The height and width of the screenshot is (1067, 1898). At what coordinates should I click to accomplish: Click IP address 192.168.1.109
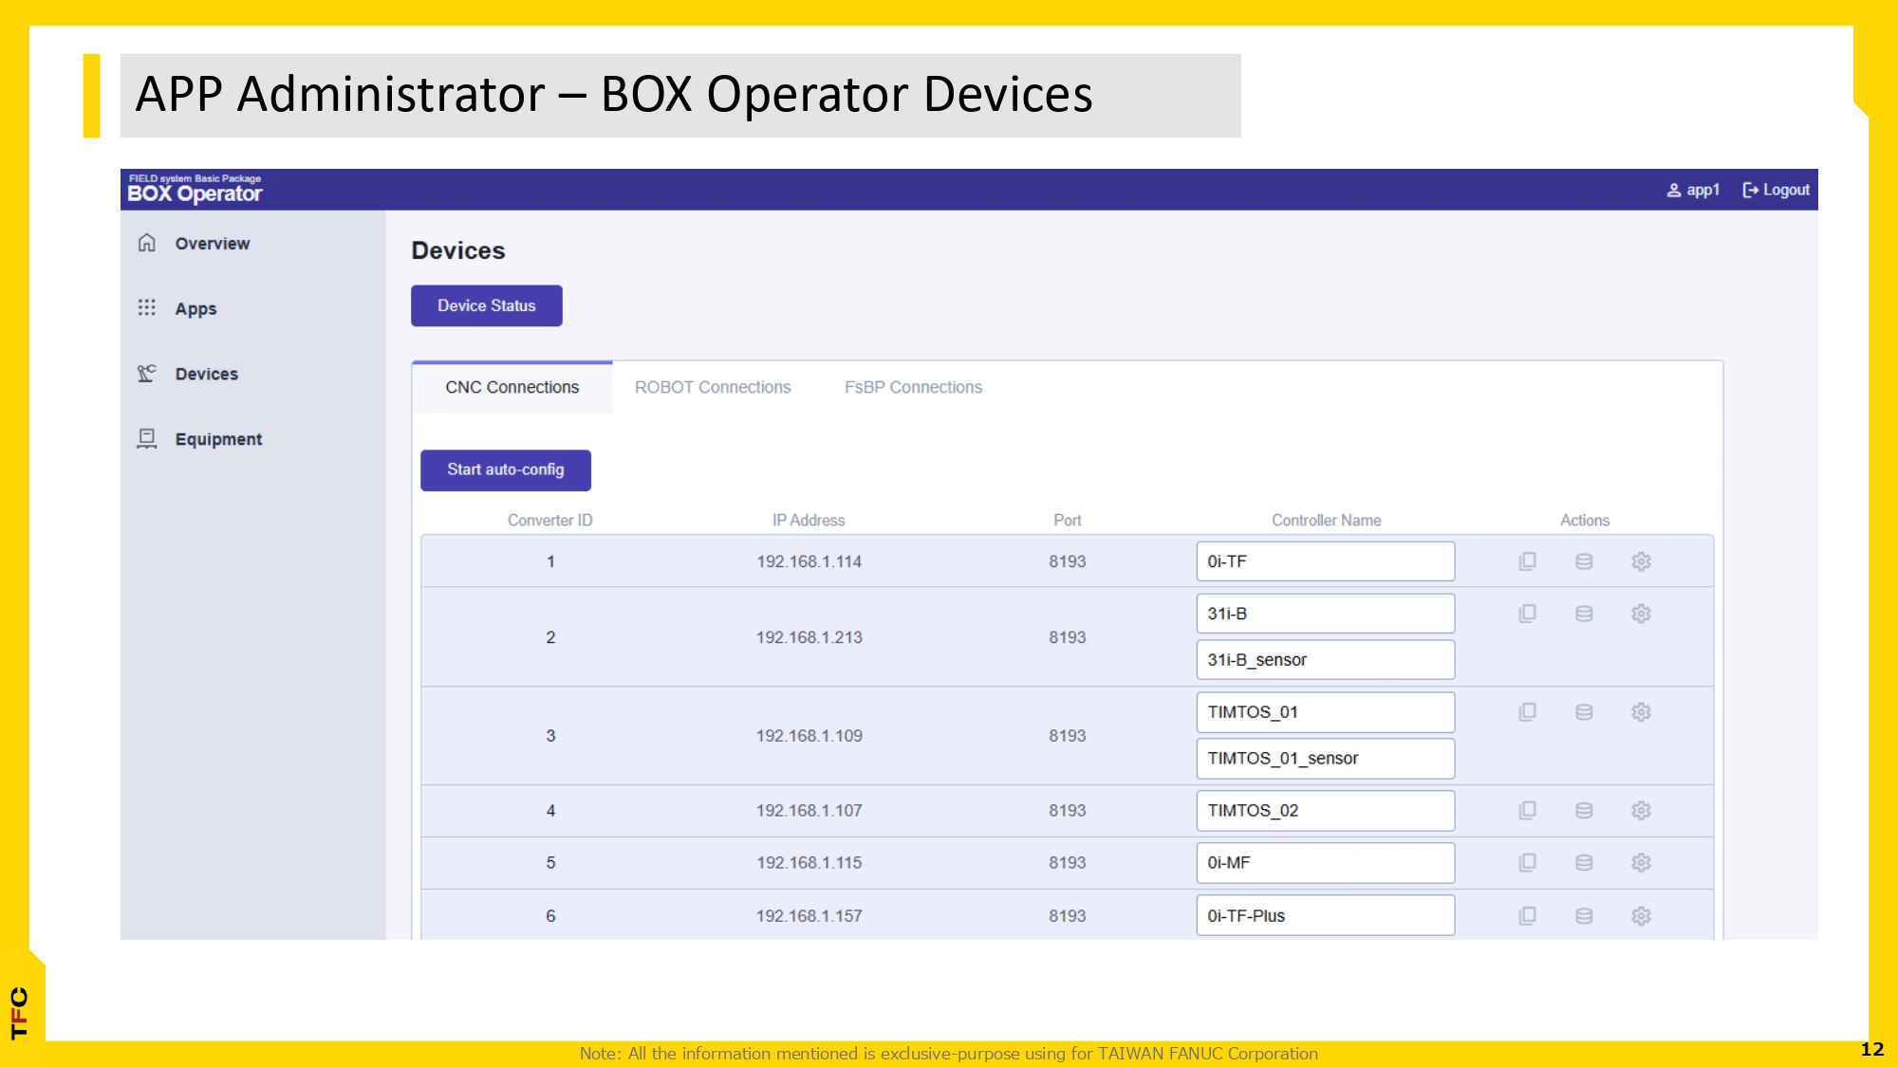click(809, 736)
